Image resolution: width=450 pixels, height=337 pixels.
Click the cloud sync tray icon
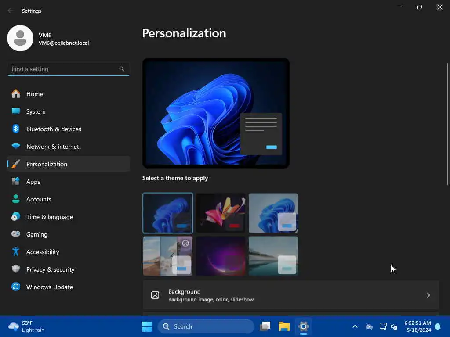coord(369,326)
